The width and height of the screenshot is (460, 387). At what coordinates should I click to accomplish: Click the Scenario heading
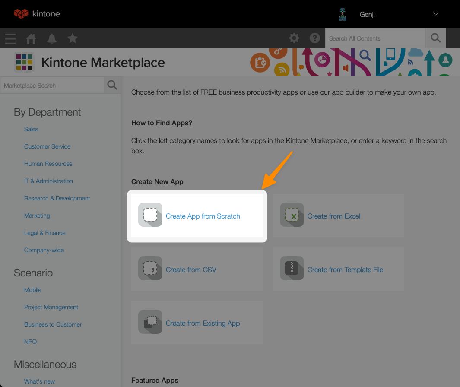(x=33, y=273)
